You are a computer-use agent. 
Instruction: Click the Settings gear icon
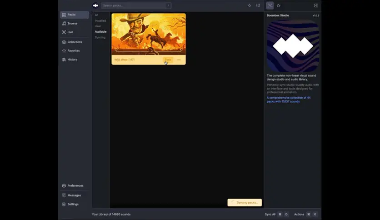pyautogui.click(x=64, y=204)
